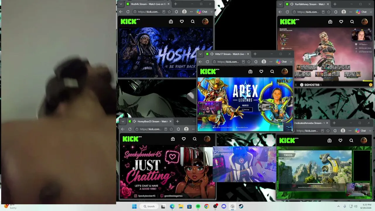
Task: Open the three-dot browser menu in Hosh4k window
Action: click(191, 12)
